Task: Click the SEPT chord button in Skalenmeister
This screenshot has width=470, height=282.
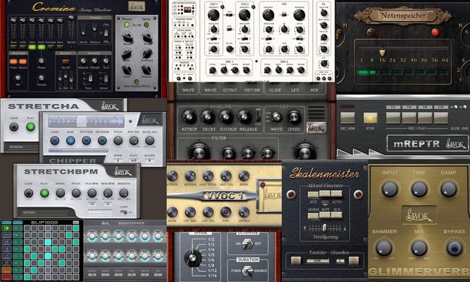Action: click(325, 215)
